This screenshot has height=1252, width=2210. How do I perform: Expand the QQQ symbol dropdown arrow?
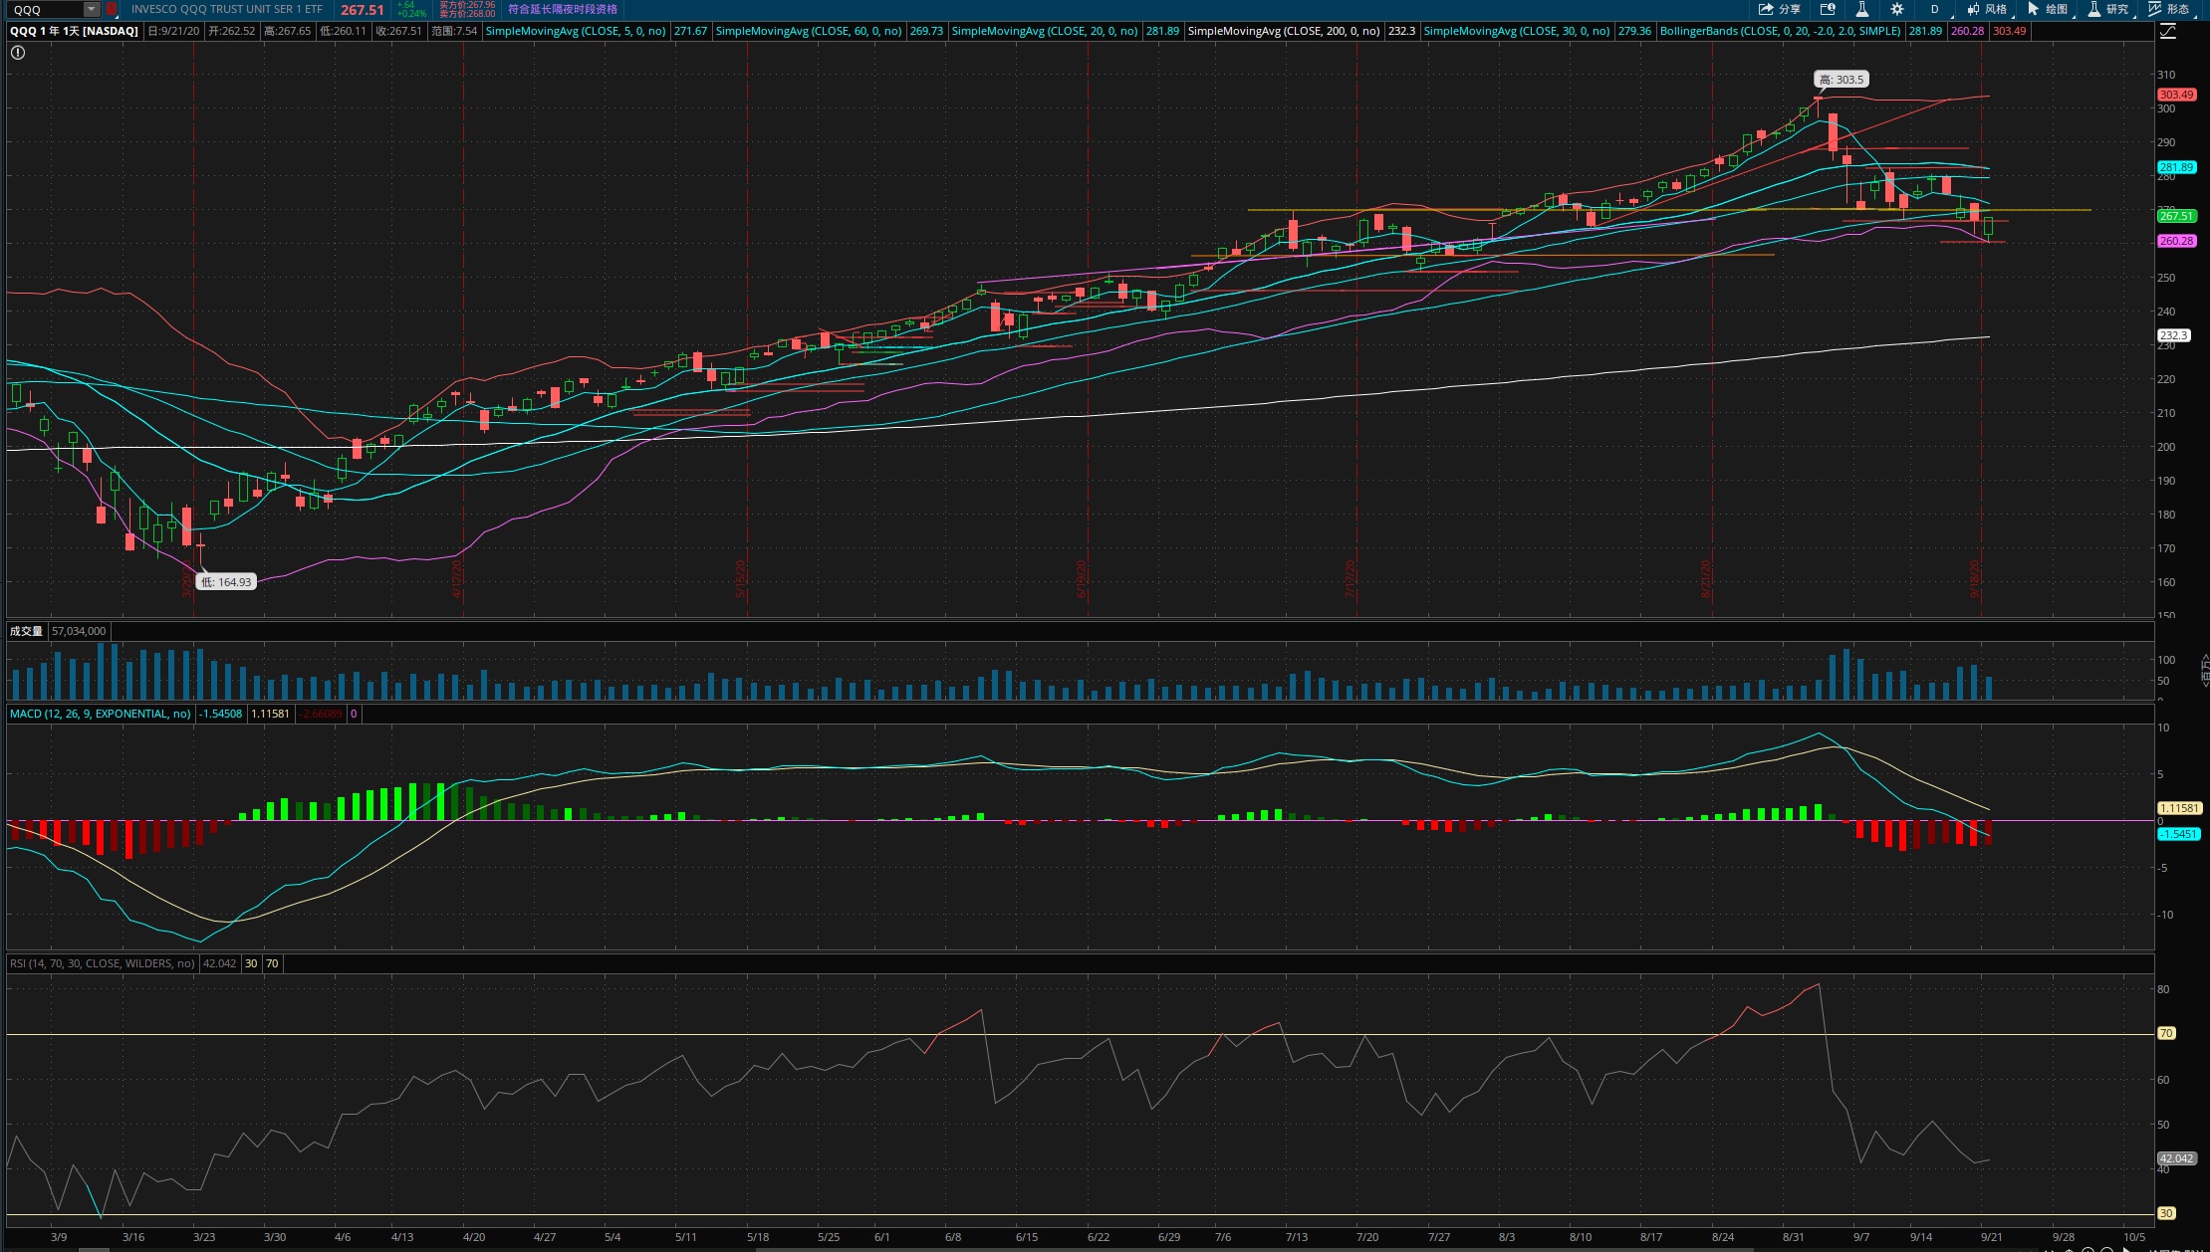coord(91,9)
